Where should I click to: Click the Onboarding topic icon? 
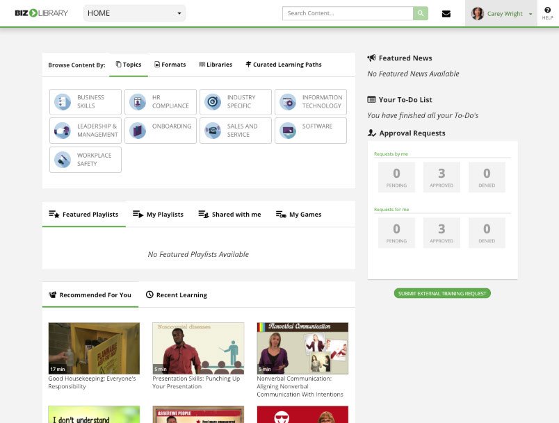click(x=138, y=131)
